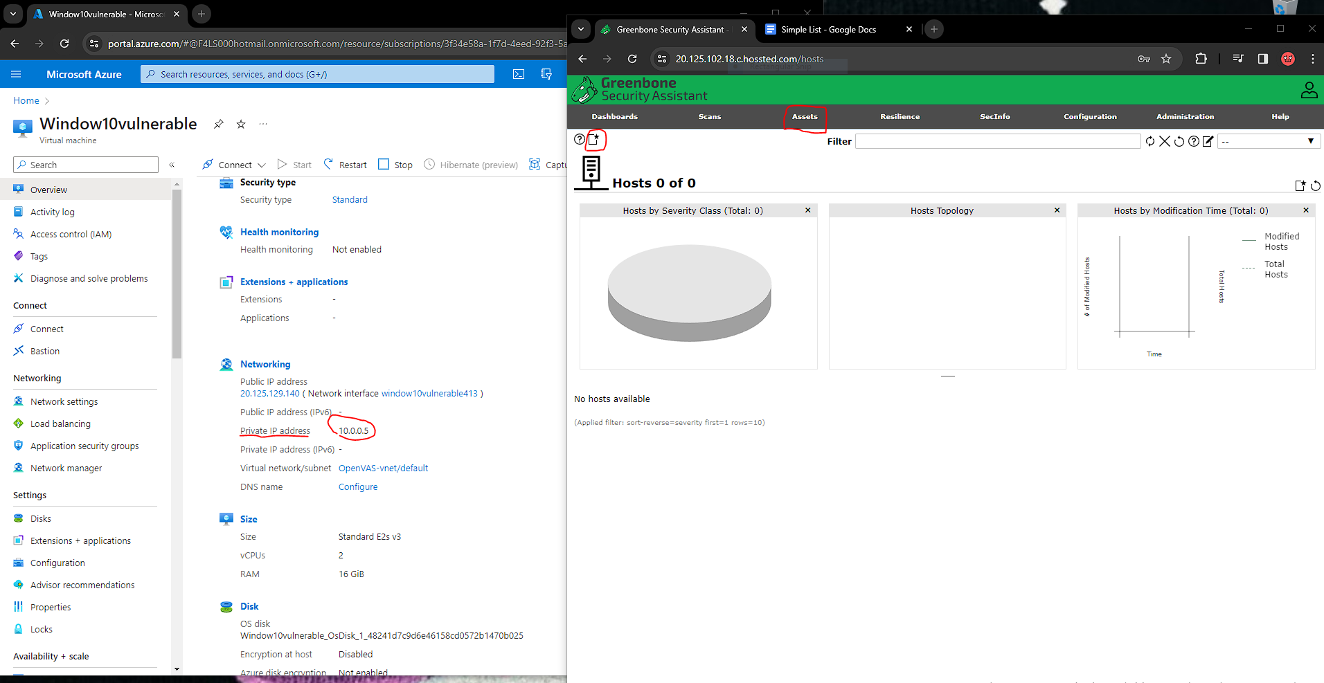Click the New Host icon in Greenbone
The image size is (1324, 683).
tap(594, 139)
